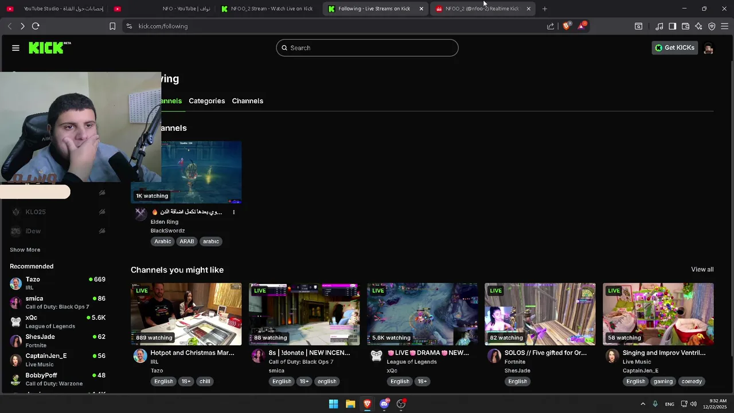Click the share page icon in address bar
Screen dimensions: 734x413
[550, 26]
